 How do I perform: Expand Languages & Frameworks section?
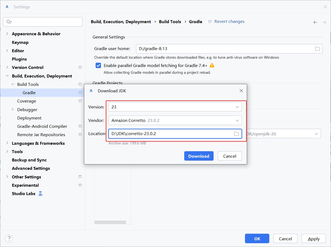(7, 143)
